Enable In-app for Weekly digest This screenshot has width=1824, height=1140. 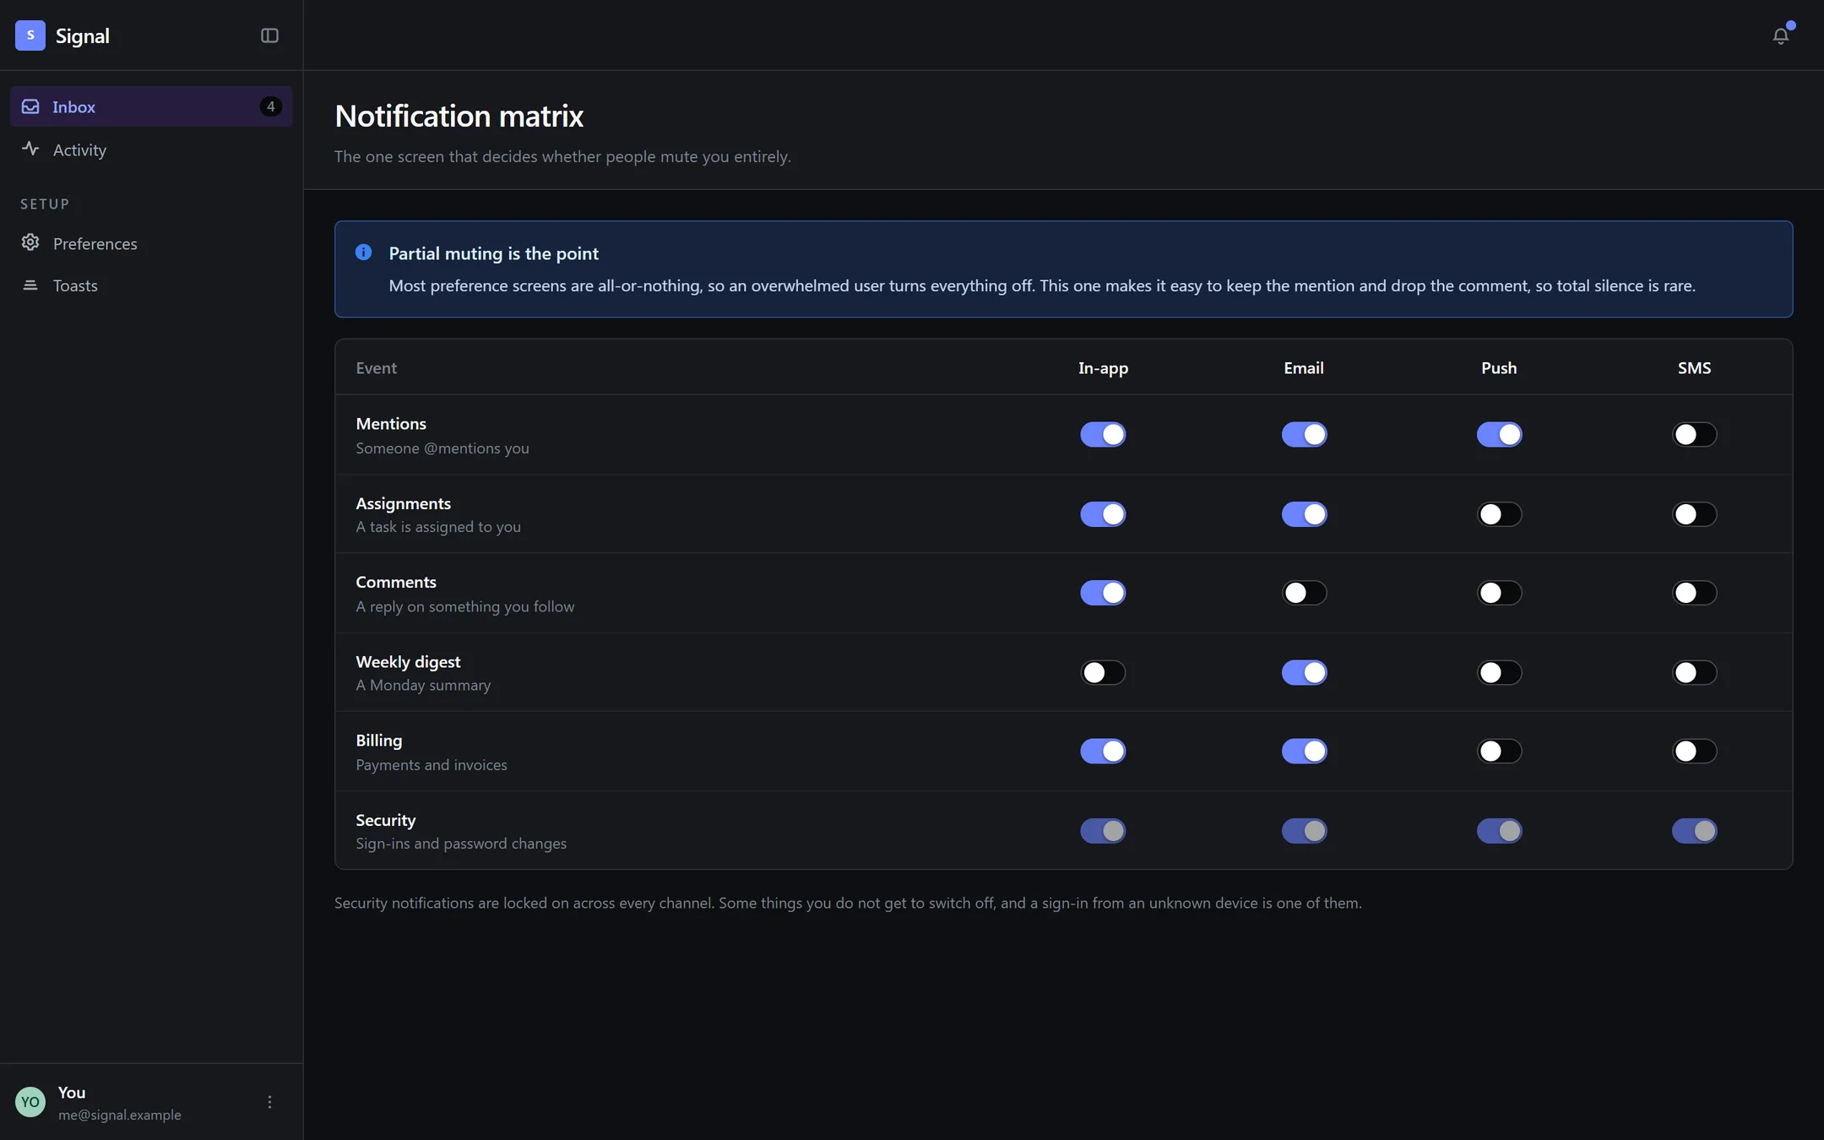(x=1103, y=672)
